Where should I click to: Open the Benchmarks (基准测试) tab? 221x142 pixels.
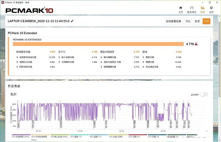tap(192, 10)
